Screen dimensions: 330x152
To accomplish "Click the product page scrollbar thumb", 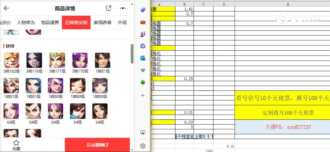I will (x=132, y=54).
